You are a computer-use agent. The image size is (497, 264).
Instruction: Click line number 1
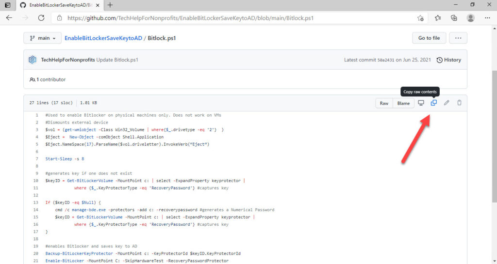tap(37, 115)
